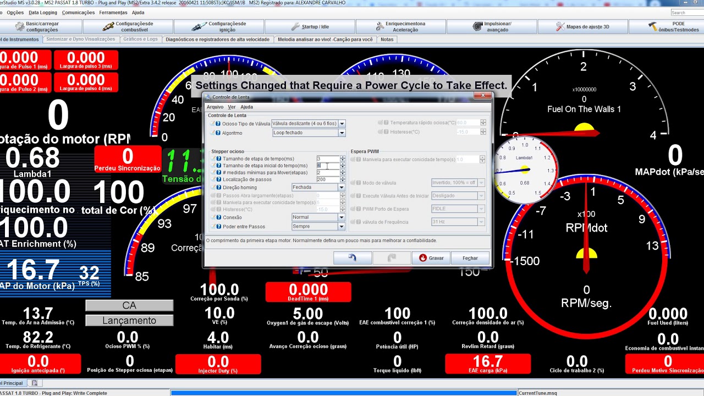
Task: Click the CA indicator button
Action: pos(129,305)
